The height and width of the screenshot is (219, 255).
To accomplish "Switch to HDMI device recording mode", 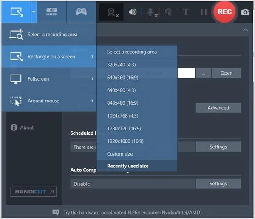I will (x=52, y=12).
